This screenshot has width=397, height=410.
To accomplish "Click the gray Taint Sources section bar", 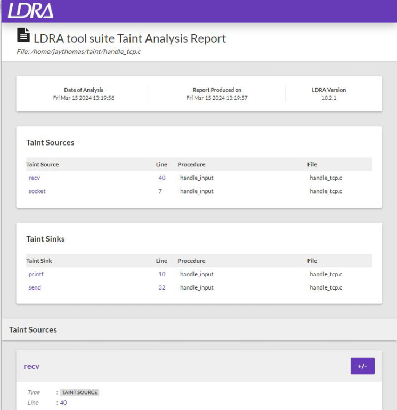I will [199, 329].
